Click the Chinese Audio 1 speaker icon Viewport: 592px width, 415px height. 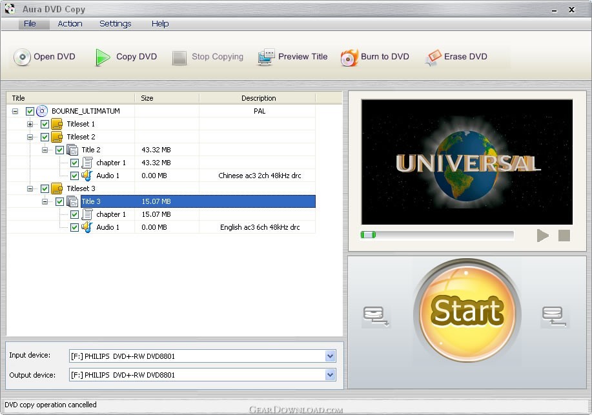click(87, 176)
